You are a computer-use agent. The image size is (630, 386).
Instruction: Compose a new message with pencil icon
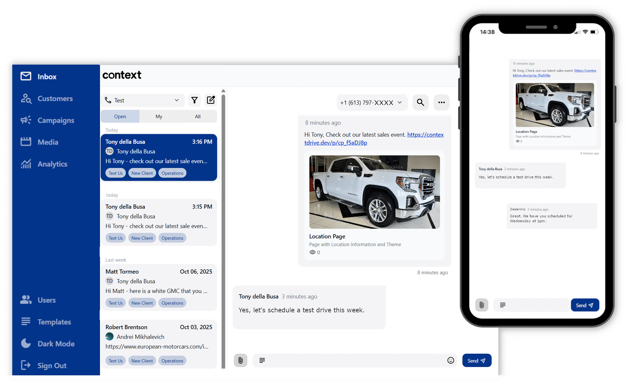(211, 100)
